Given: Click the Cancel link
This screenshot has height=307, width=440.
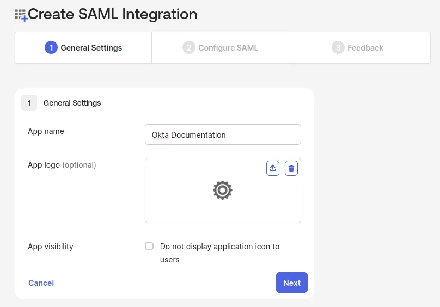Looking at the screenshot, I should pyautogui.click(x=41, y=283).
